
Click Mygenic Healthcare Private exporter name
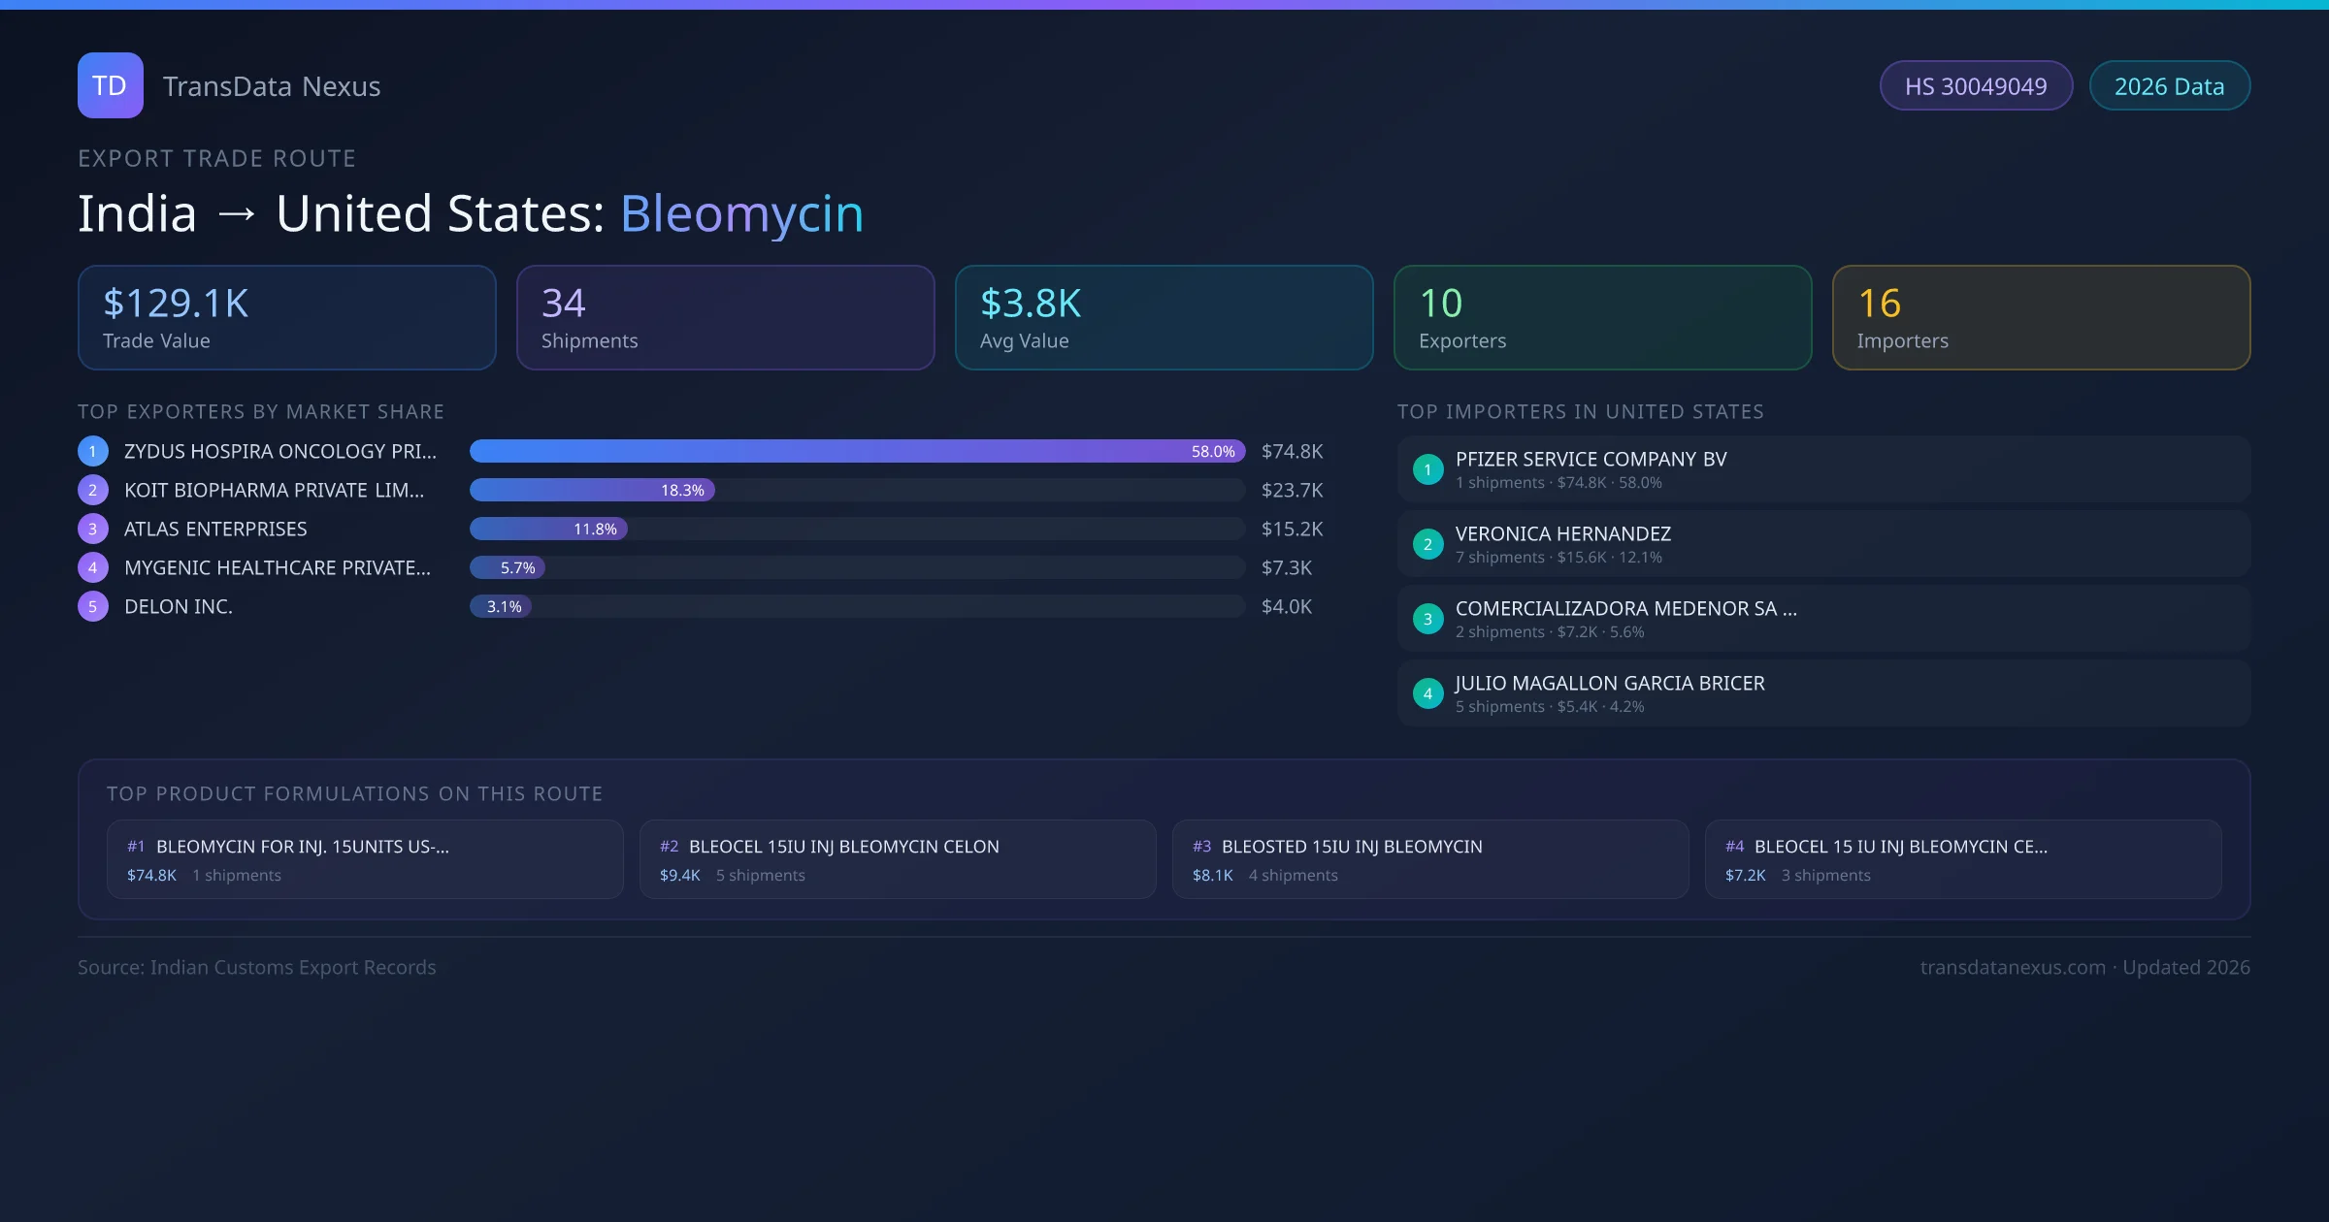coord(277,567)
